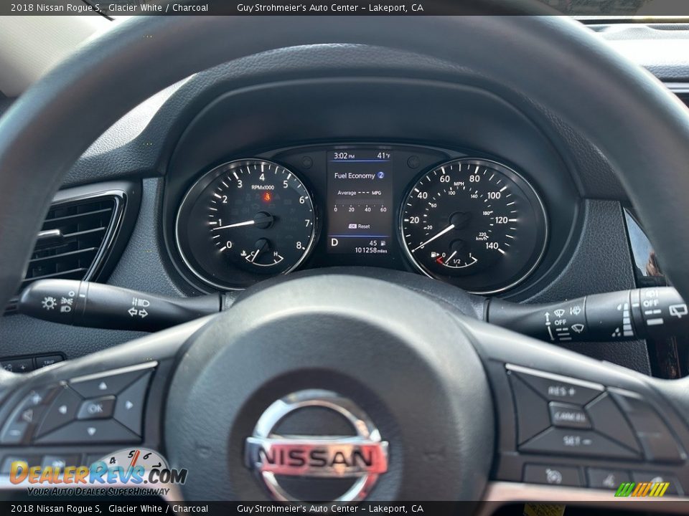Hit the CANCEL cruise control button
This screenshot has height=516, width=689.
tap(569, 416)
